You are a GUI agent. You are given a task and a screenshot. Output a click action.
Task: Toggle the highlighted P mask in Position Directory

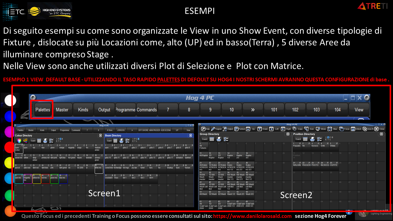click(328, 137)
